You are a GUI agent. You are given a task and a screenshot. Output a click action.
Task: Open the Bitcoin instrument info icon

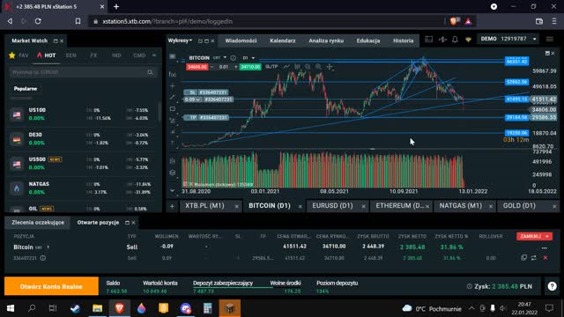233,57
